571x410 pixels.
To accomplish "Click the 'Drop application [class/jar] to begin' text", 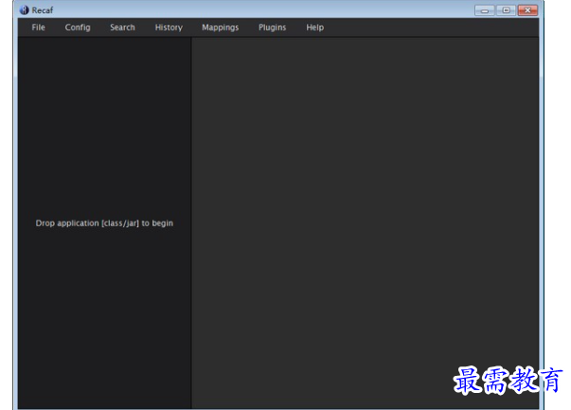I will [104, 223].
